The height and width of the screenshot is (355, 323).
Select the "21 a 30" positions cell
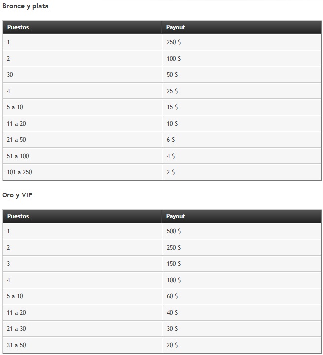coord(16,329)
